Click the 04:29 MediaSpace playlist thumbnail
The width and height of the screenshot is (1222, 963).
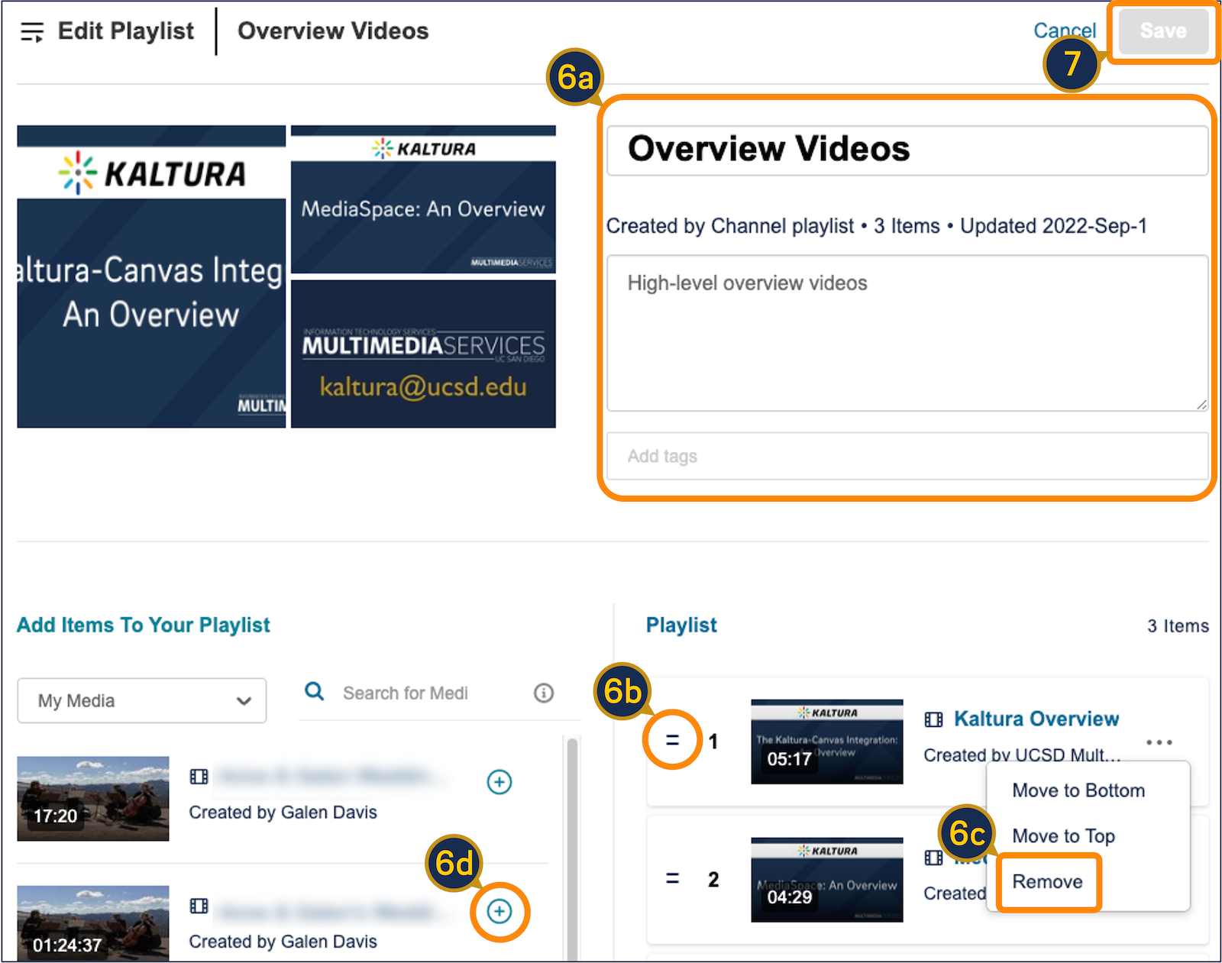point(827,880)
